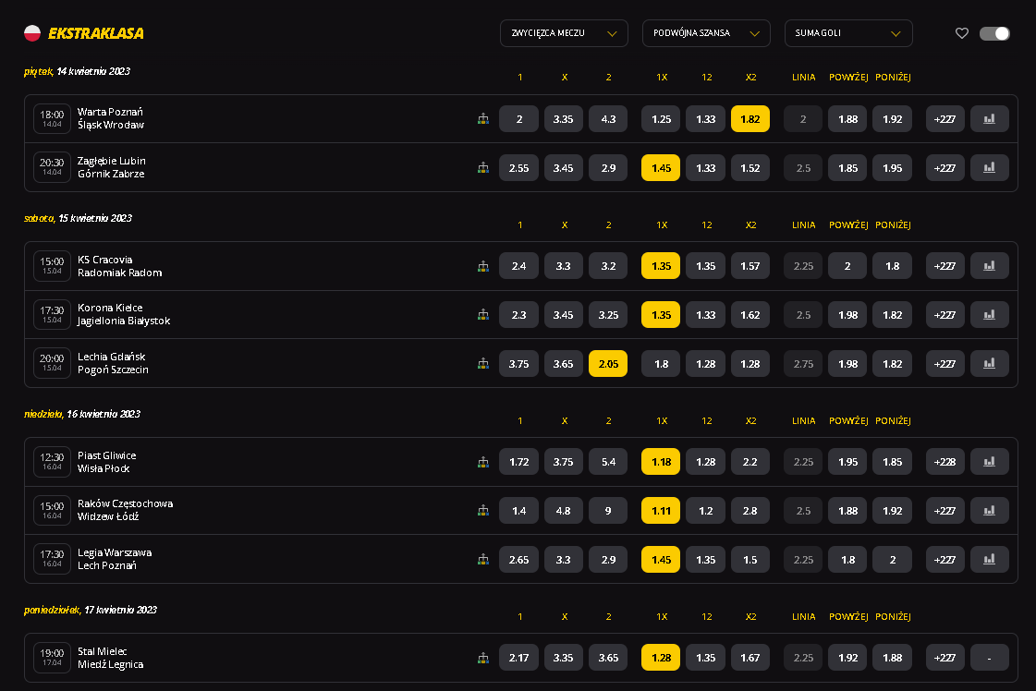Click bet builder icon for Piast Gliwice match
This screenshot has width=1036, height=691.
483,462
